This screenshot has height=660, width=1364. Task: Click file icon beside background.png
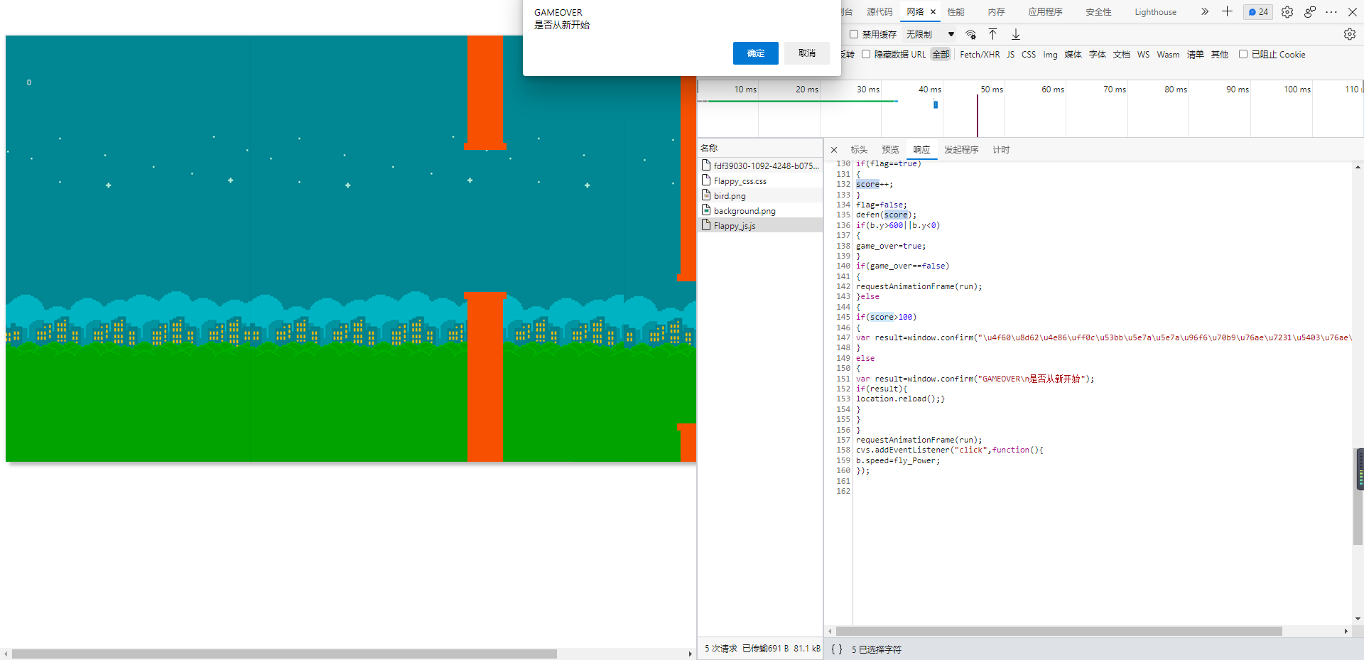coord(706,210)
